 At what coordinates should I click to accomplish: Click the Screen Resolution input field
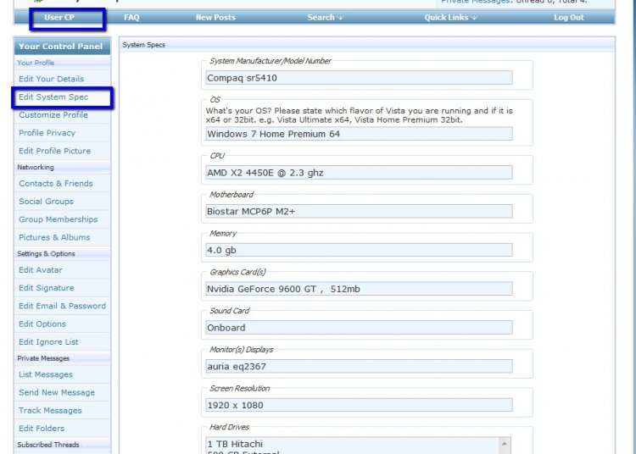coord(359,405)
